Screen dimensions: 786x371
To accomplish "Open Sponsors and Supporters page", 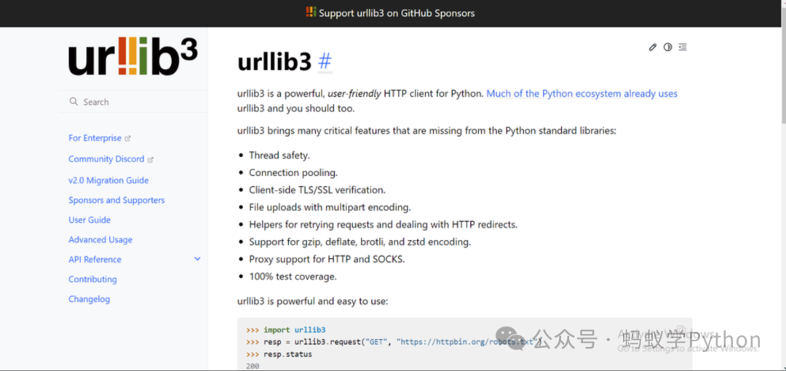I will pyautogui.click(x=116, y=200).
